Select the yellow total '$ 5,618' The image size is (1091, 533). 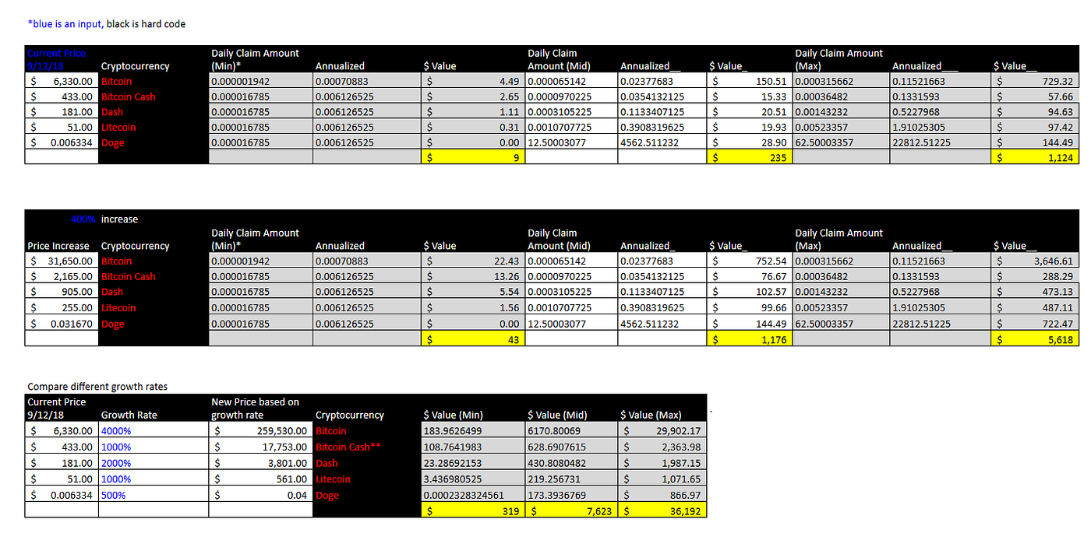pyautogui.click(x=1034, y=338)
